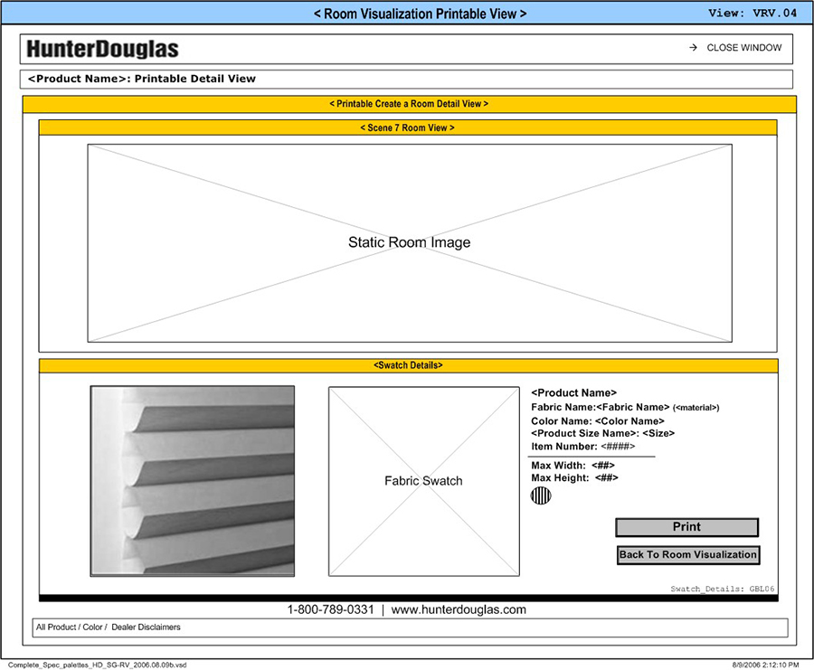
Task: Click the 8/9/2006 2:12:10 PM timestamp
Action: pyautogui.click(x=766, y=665)
